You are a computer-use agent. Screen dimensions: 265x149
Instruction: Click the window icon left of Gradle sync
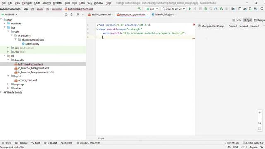pos(240,9)
